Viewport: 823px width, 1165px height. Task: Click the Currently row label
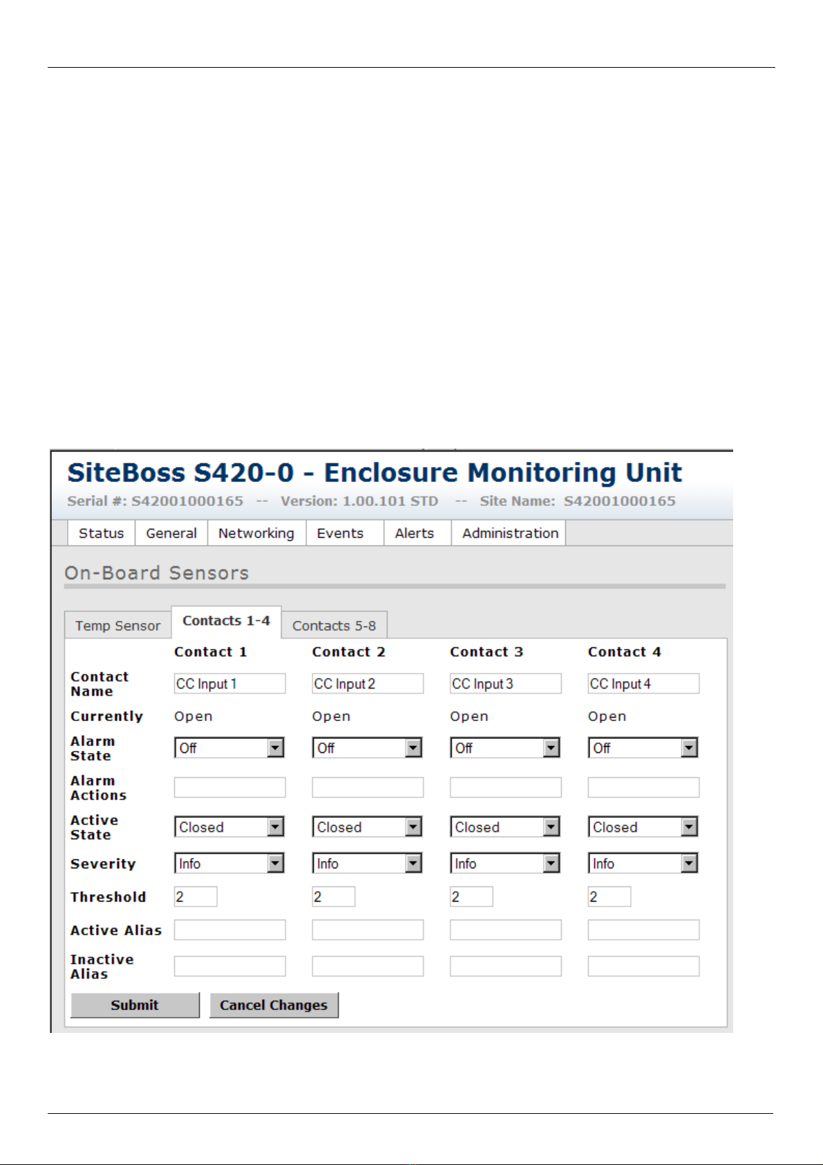[x=107, y=717]
